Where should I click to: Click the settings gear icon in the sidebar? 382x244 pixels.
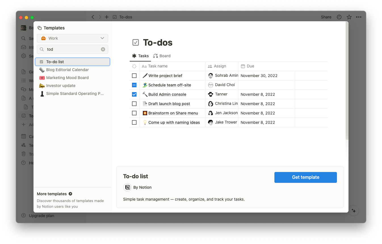pyautogui.click(x=24, y=56)
